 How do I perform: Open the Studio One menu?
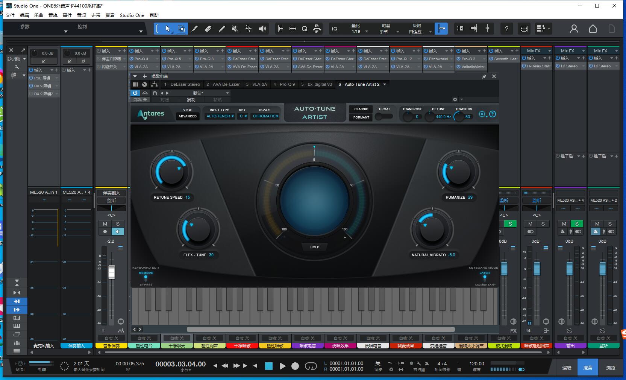132,15
